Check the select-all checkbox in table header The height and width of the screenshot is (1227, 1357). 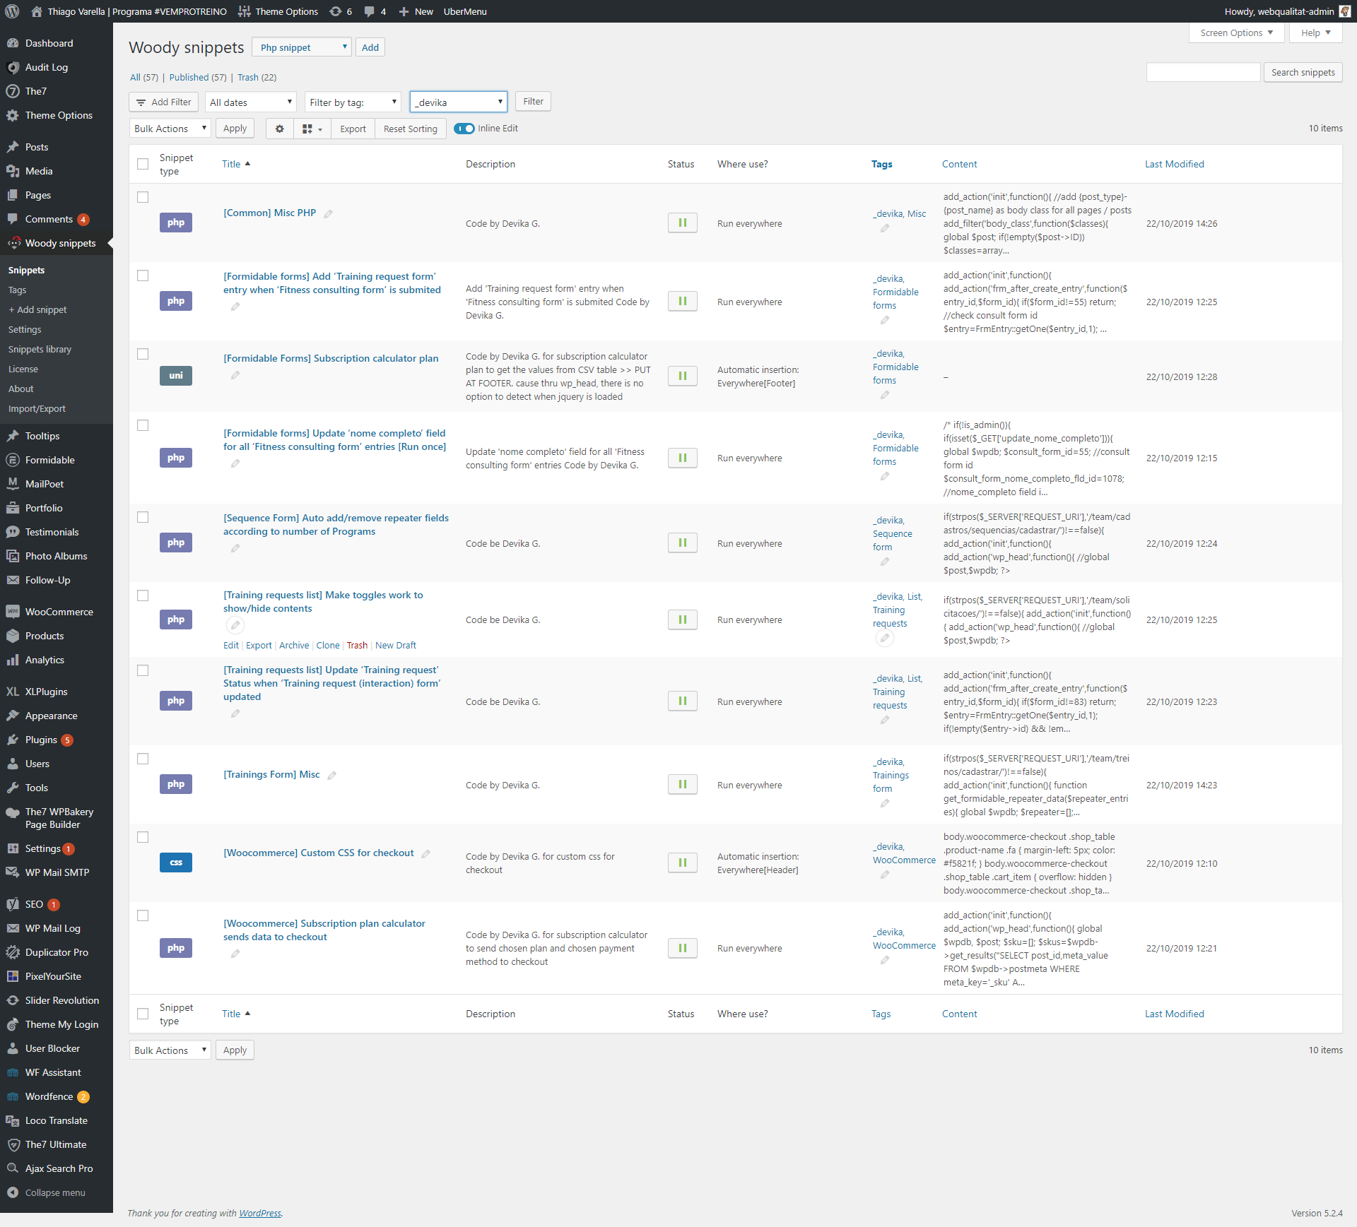tap(143, 164)
